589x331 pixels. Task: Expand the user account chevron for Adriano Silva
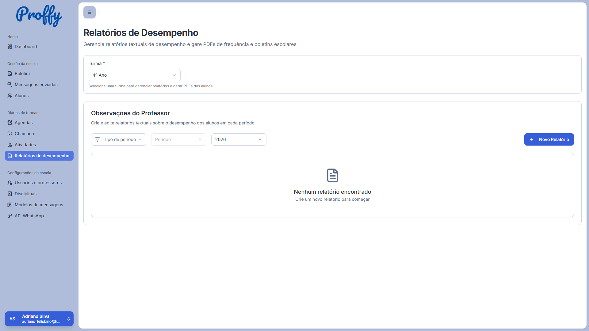click(x=68, y=319)
